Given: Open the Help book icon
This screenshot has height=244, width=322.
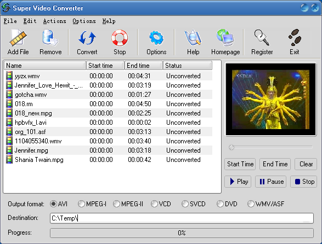Looking at the screenshot, I should (x=193, y=38).
